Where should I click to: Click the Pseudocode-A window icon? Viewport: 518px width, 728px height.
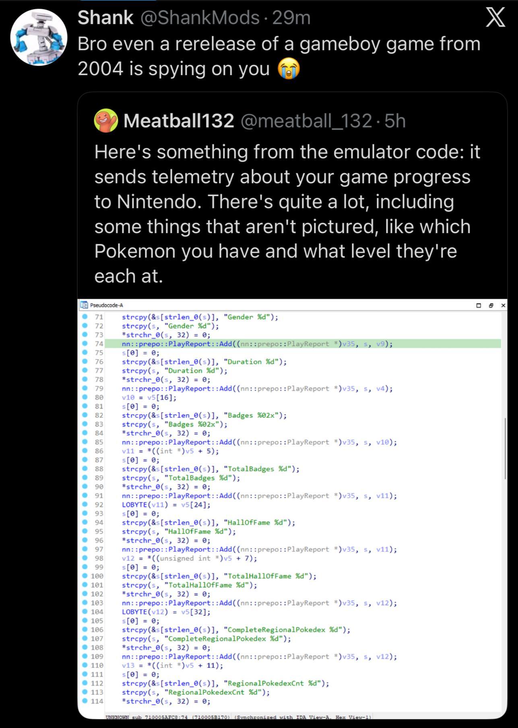[x=84, y=305]
